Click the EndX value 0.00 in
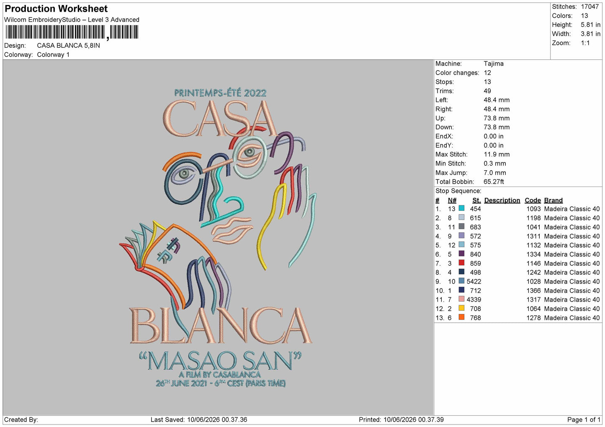 pos(494,136)
